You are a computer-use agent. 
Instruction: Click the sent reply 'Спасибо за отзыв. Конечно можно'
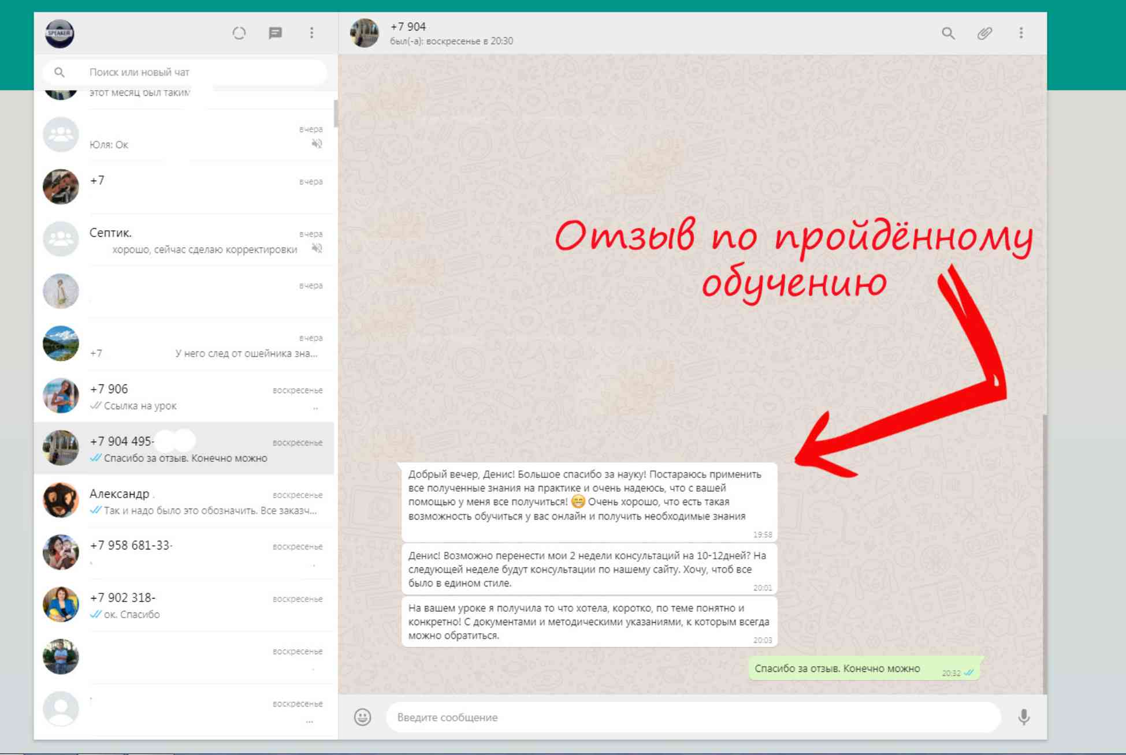click(x=865, y=668)
